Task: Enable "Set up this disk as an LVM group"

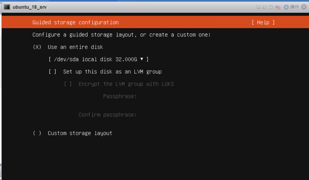Action: click(53, 71)
